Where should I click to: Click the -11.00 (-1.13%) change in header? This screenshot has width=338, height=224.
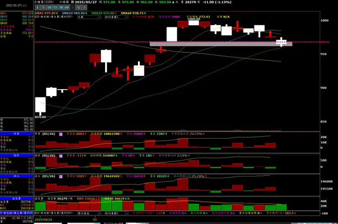tap(217, 2)
